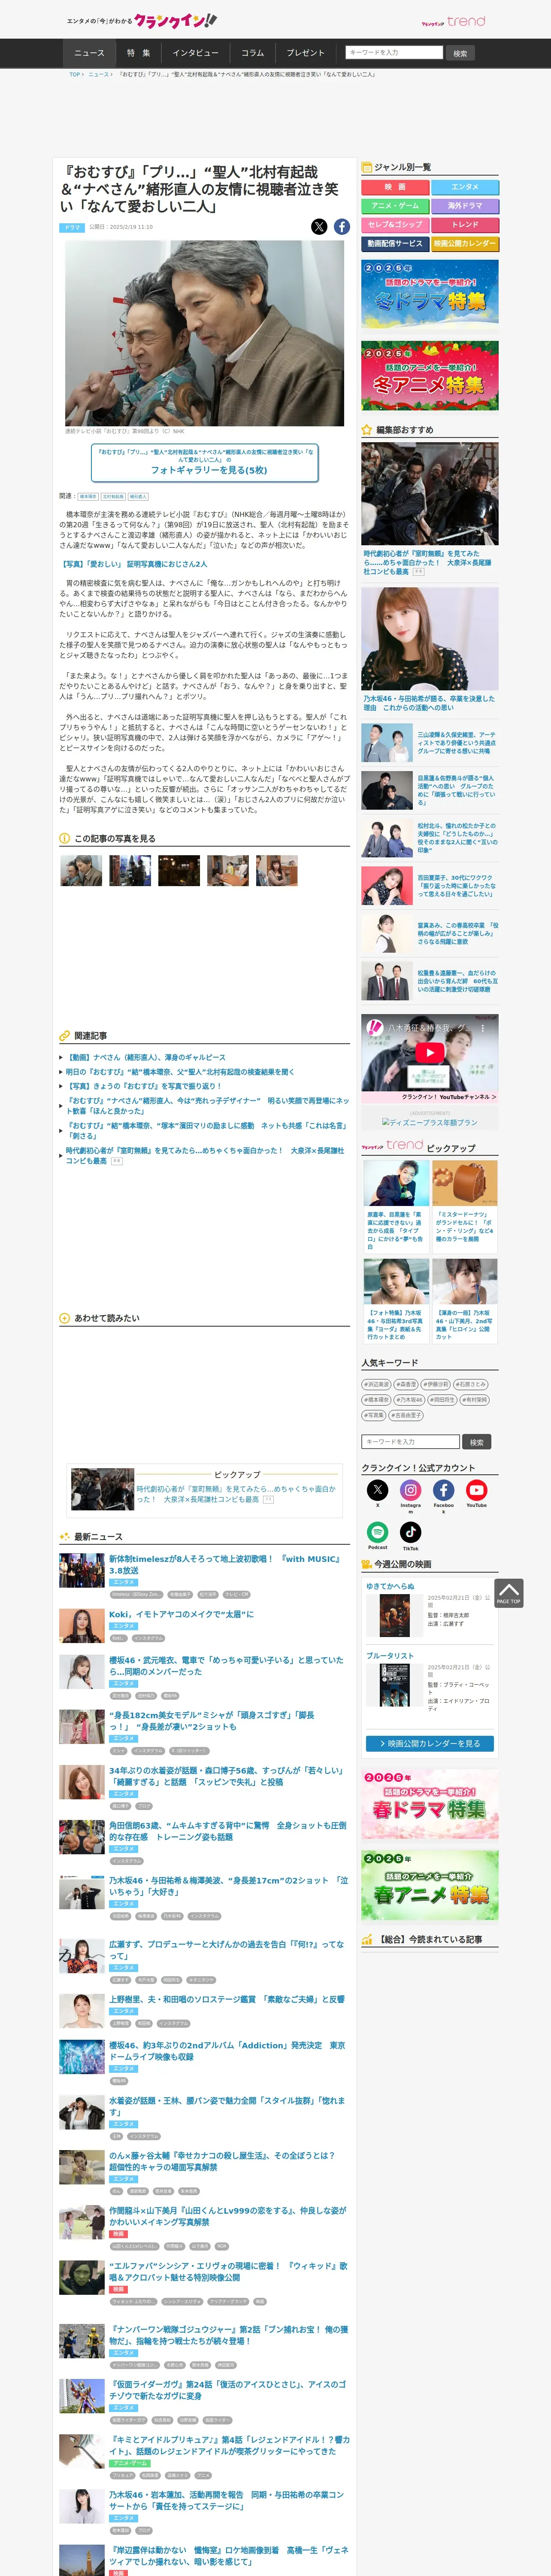Select トレンド genre button
551x2576 pixels.
(465, 225)
